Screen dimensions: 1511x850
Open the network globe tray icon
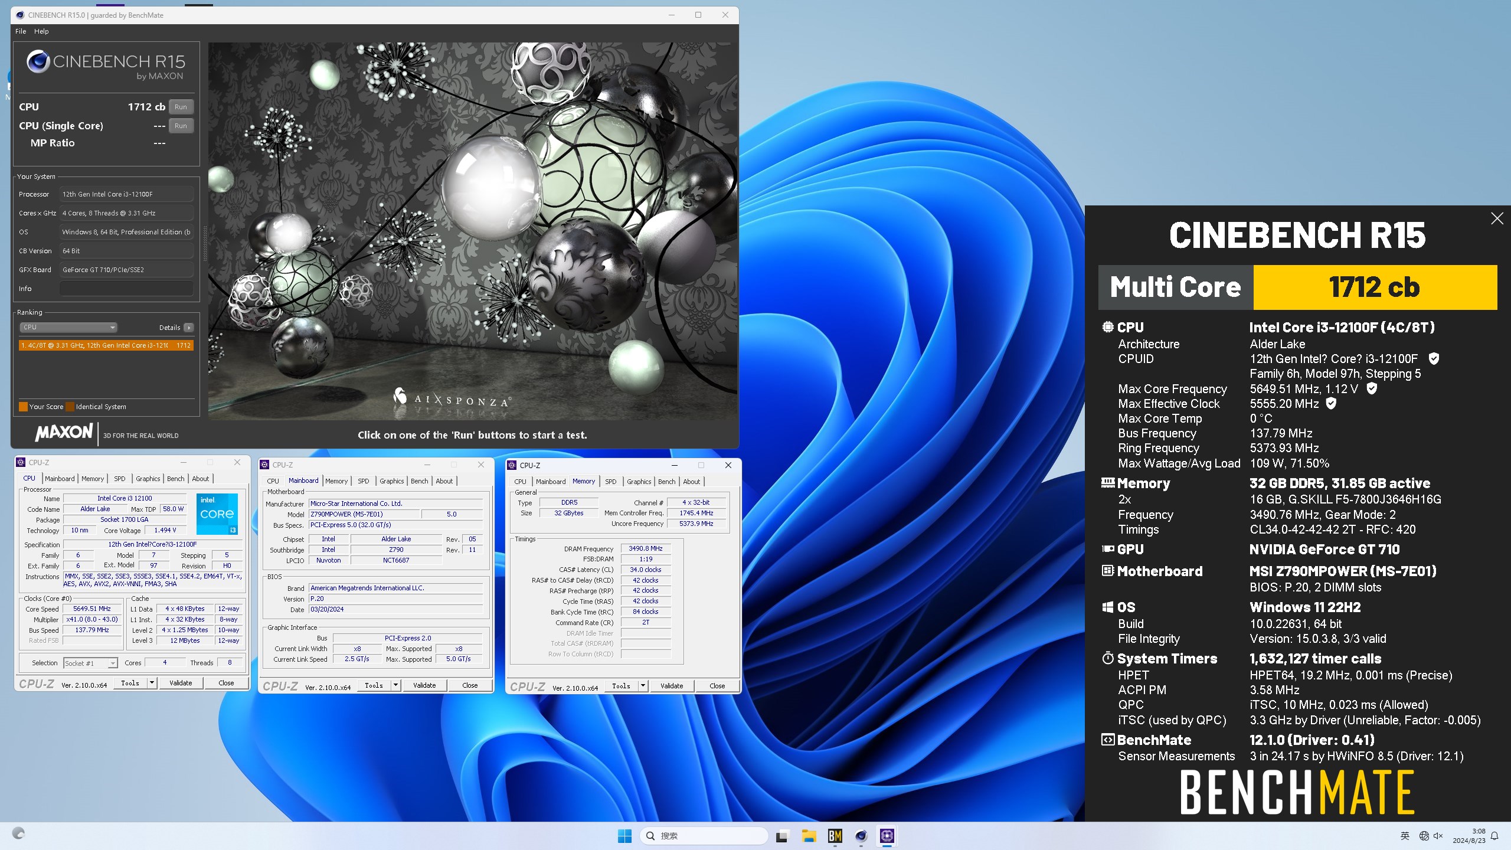coord(1424,836)
